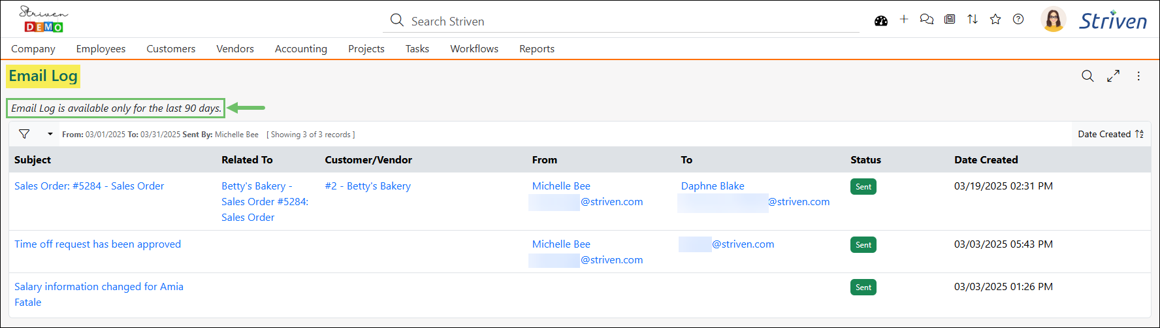The width and height of the screenshot is (1160, 328).
Task: Open #2 - Betty's Bakery customer link
Action: pyautogui.click(x=368, y=186)
